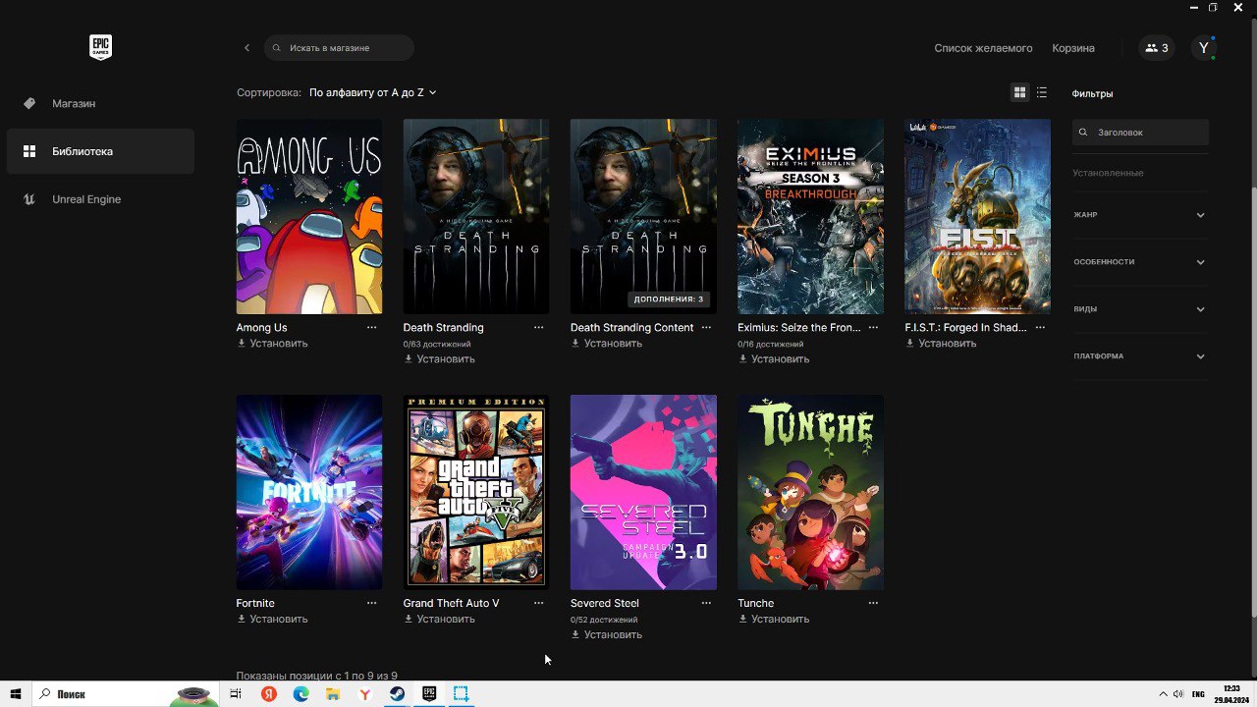Click Severed Steel 0/52 достижений text
This screenshot has height=707, width=1257.
point(604,620)
